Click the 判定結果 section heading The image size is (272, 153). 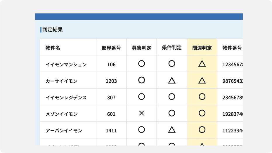[x=52, y=29]
